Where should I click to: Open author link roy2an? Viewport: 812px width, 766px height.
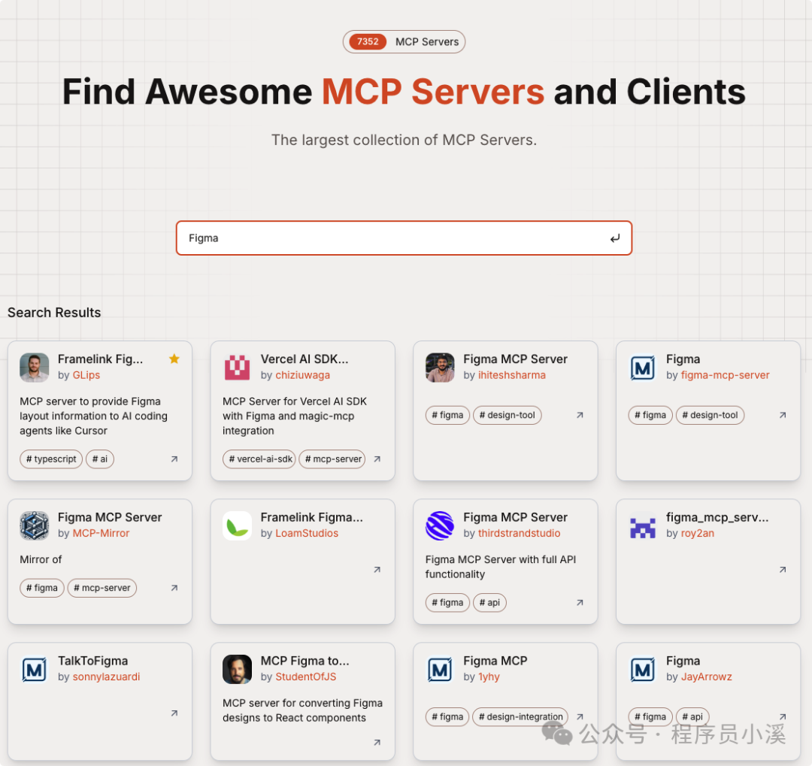(x=697, y=533)
